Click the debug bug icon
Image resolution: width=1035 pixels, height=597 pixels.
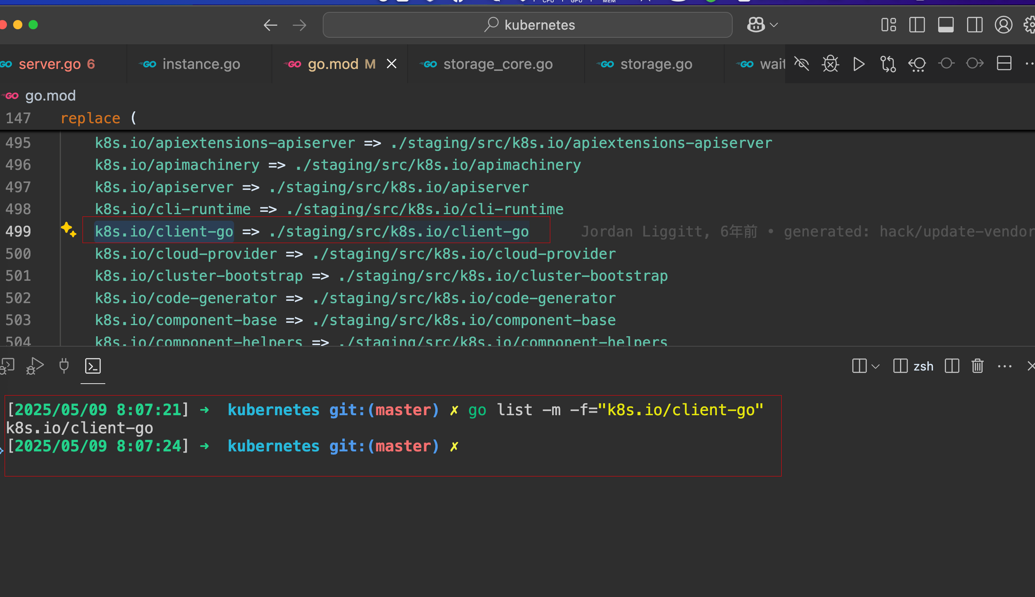tap(830, 64)
